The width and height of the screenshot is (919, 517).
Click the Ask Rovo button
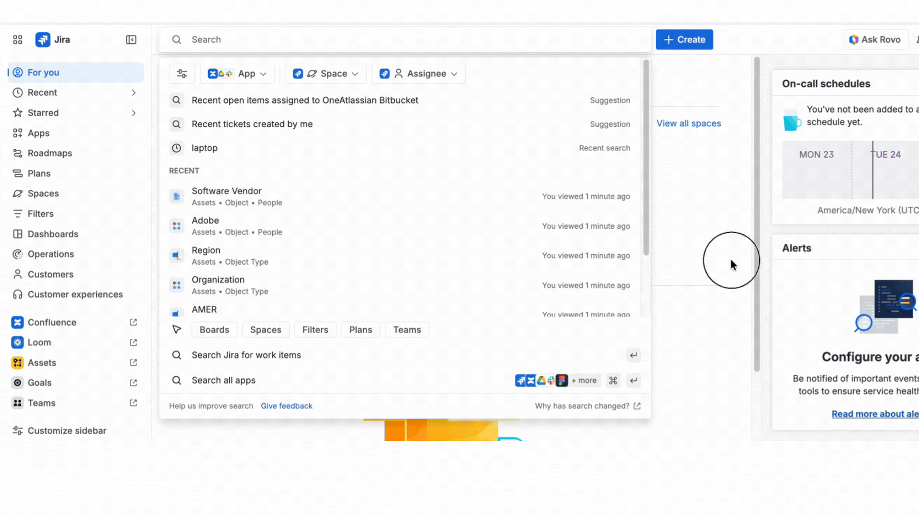click(874, 40)
